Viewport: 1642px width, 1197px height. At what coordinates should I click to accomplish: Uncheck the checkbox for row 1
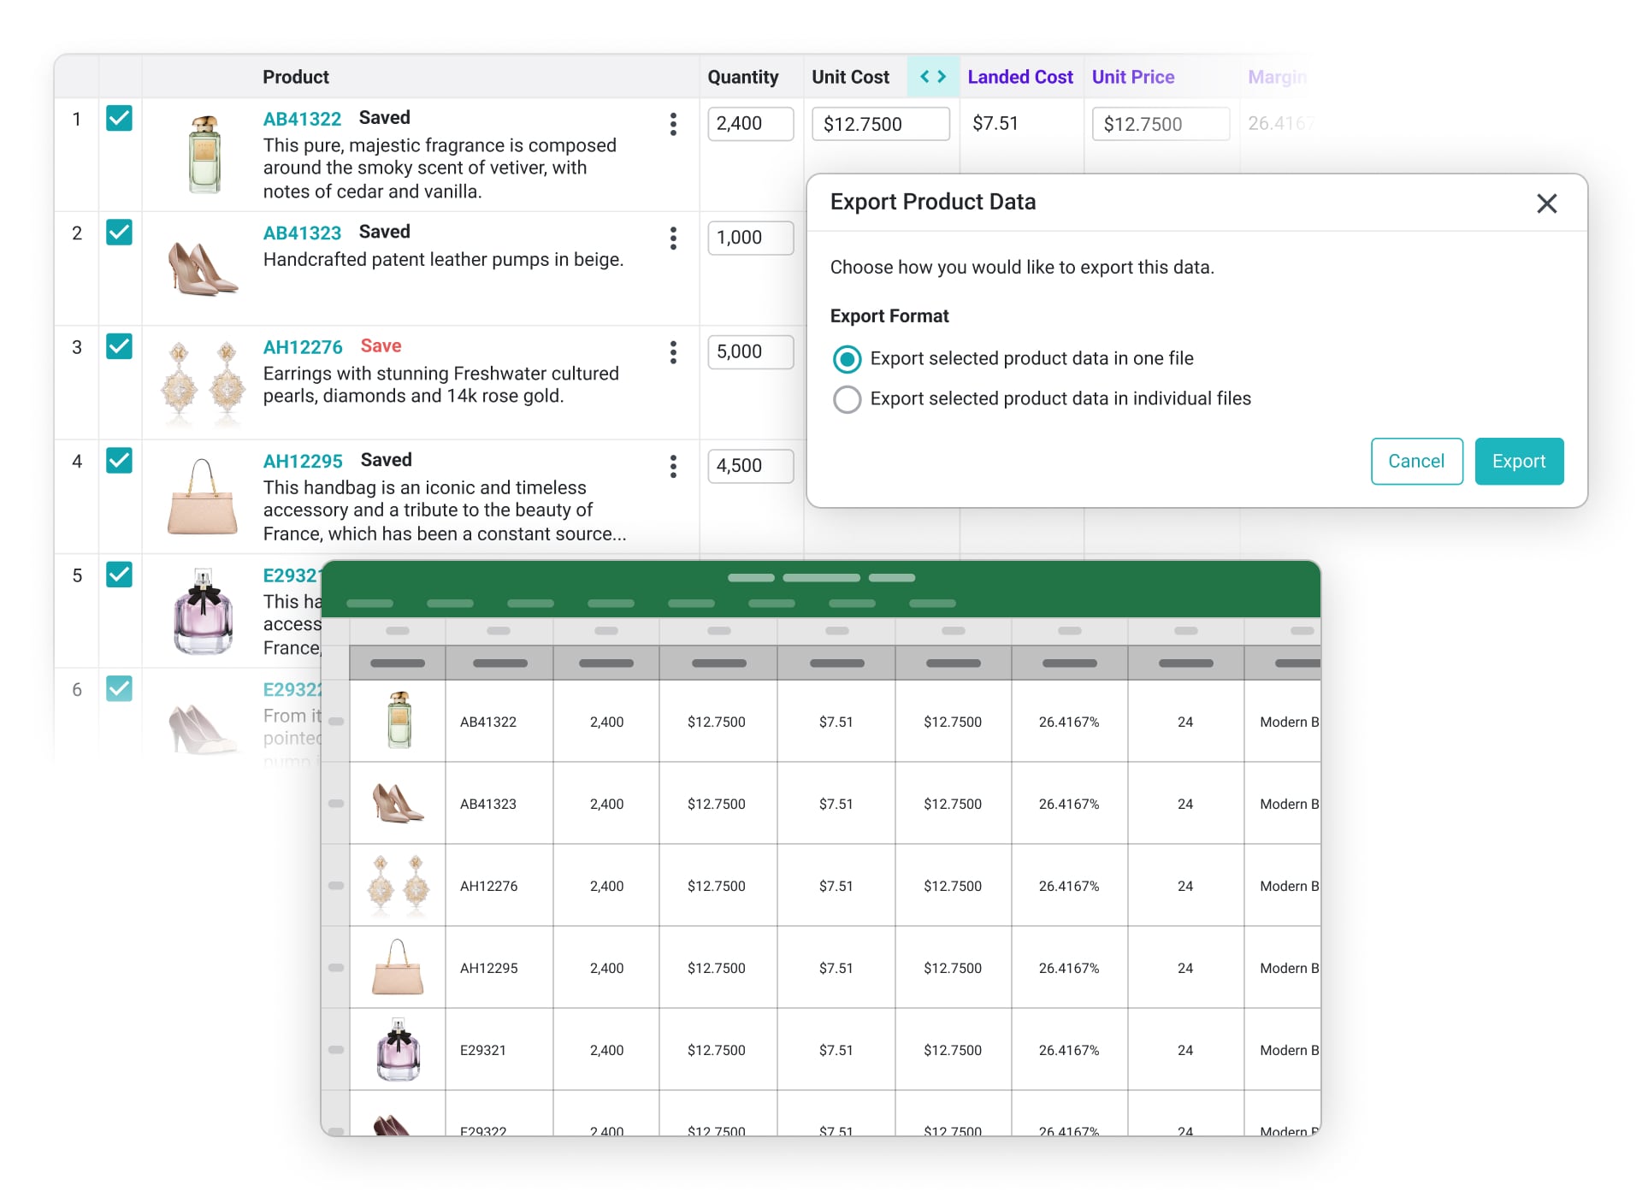119,118
